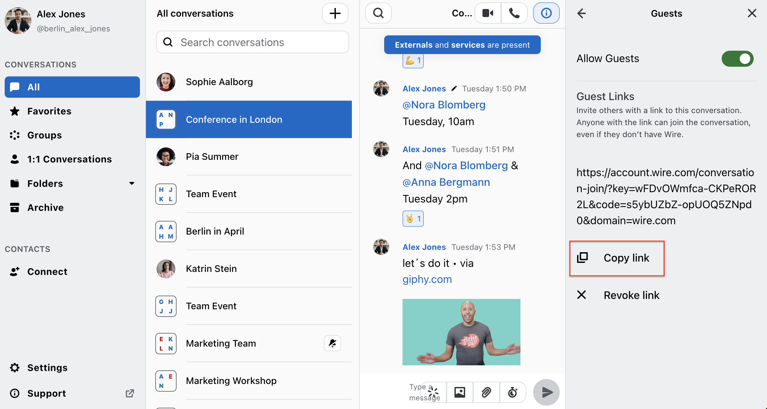
Task: Click @Anna Bergmann mention
Action: [x=446, y=182]
